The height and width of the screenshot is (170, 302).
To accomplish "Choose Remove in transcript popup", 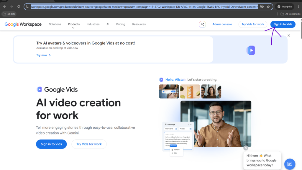I will pos(175,150).
